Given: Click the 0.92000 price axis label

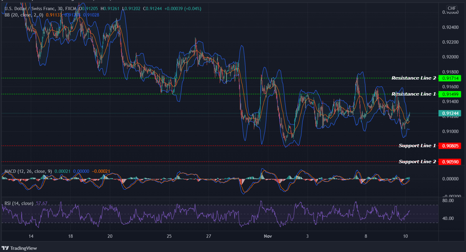Looking at the screenshot, I should click(450, 57).
